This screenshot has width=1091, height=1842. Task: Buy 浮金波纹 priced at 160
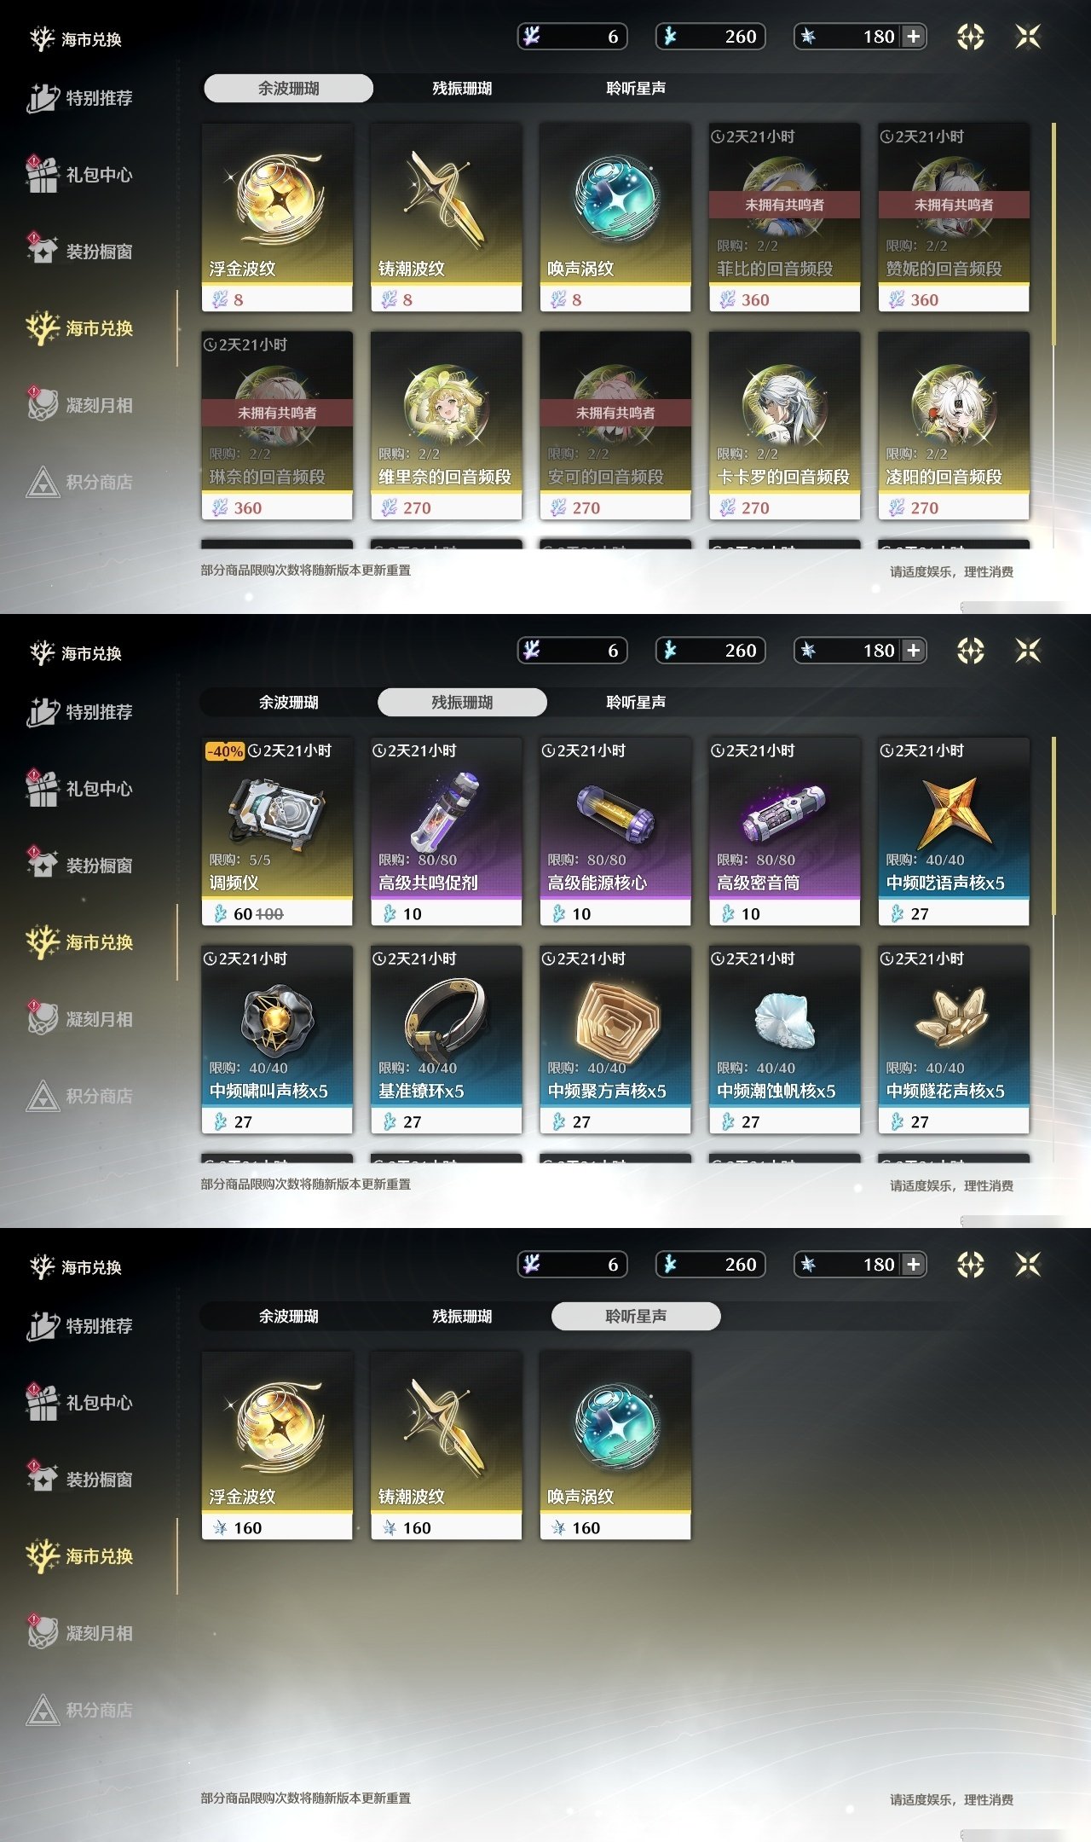277,1445
